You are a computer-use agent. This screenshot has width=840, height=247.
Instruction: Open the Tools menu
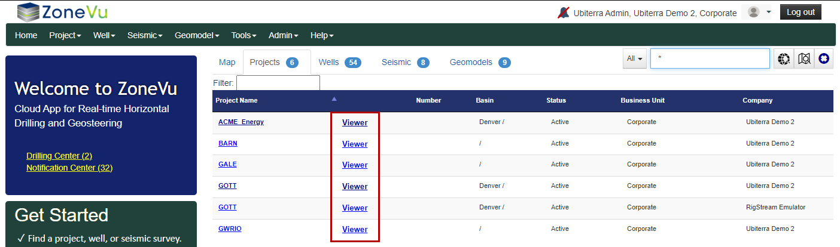click(x=244, y=35)
